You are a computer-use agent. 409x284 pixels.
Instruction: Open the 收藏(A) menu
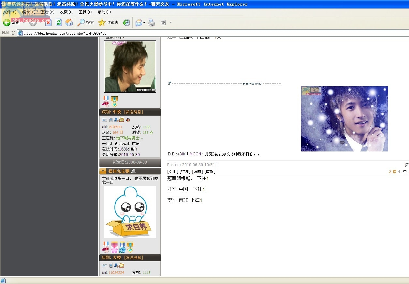tap(66, 12)
